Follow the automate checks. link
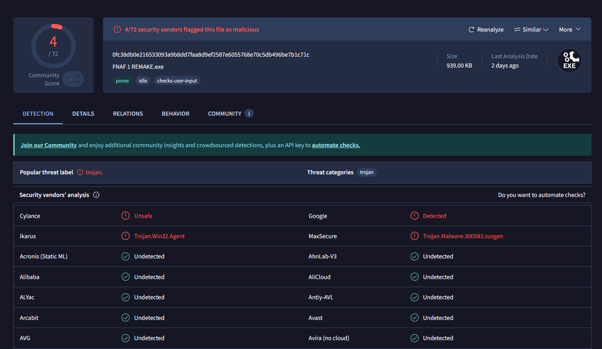 336,145
